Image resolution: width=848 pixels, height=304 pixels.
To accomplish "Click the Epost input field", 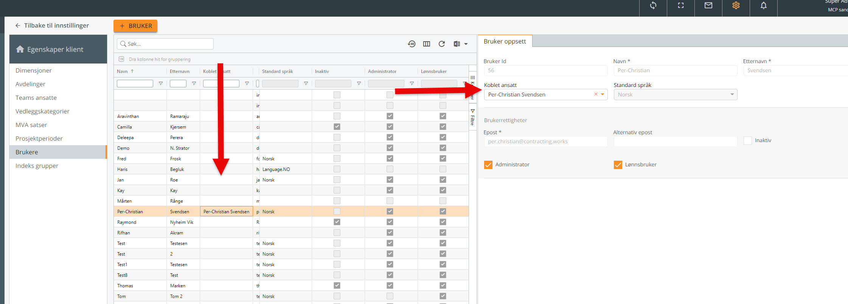I will pyautogui.click(x=546, y=141).
